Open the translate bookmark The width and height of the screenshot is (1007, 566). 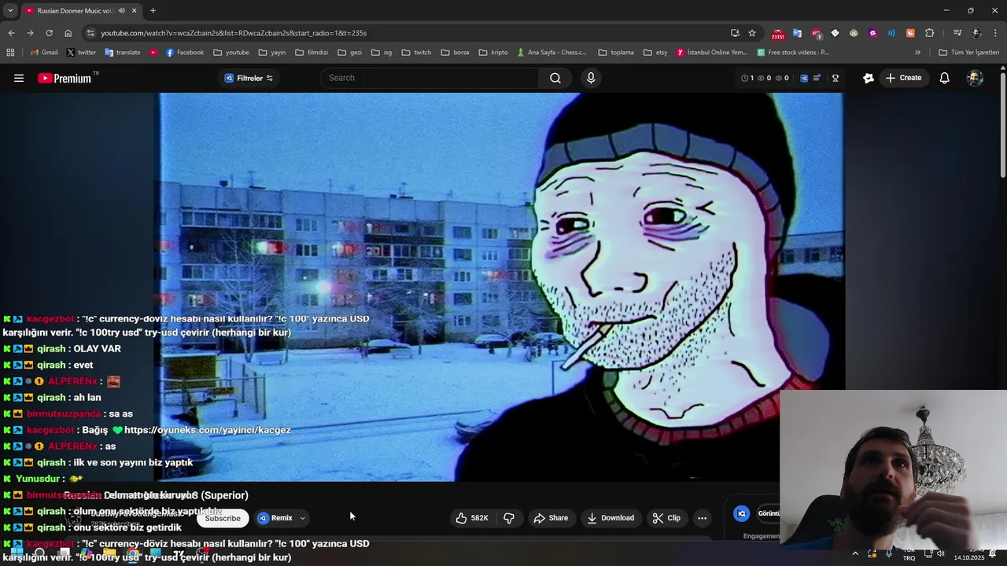(122, 53)
